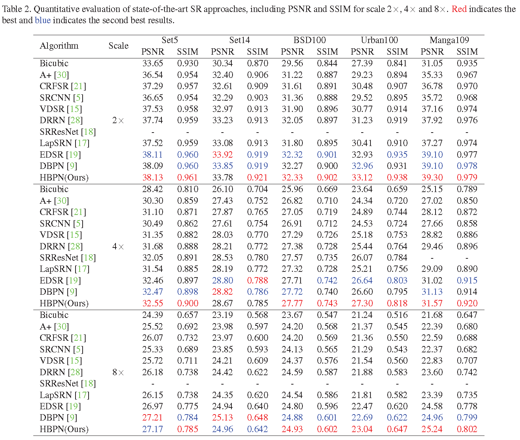520x440 pixels.
Task: Select the "Urban100" dataset header
Action: point(379,40)
